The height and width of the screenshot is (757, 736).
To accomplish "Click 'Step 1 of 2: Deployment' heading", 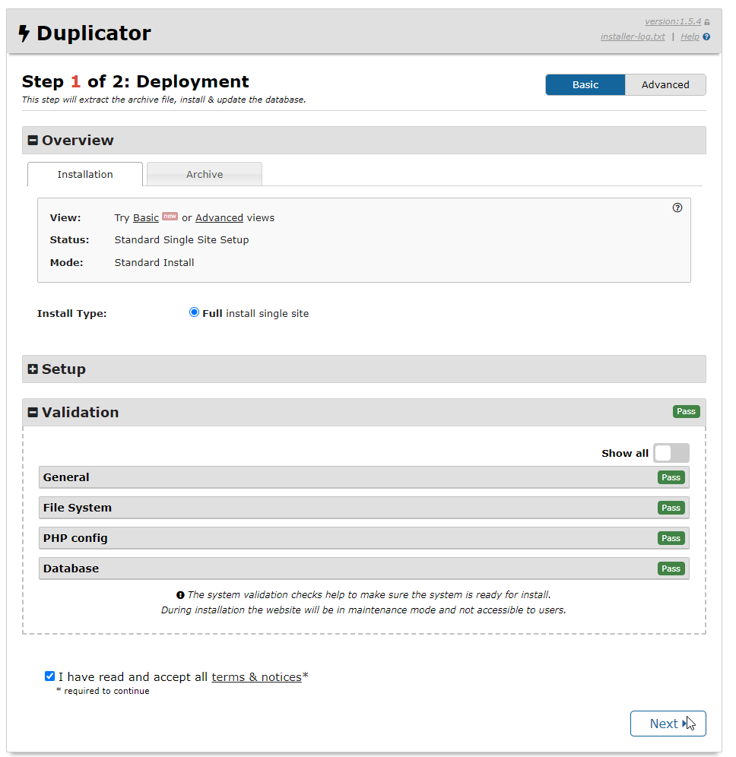I will [x=135, y=81].
